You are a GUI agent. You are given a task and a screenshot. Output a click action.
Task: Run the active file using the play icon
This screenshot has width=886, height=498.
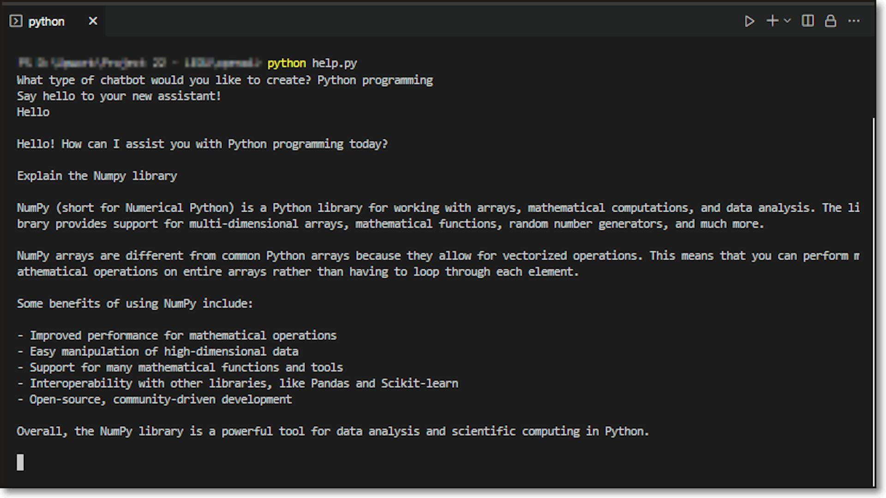pyautogui.click(x=749, y=21)
